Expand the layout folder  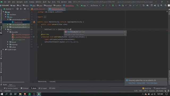pos(8,42)
